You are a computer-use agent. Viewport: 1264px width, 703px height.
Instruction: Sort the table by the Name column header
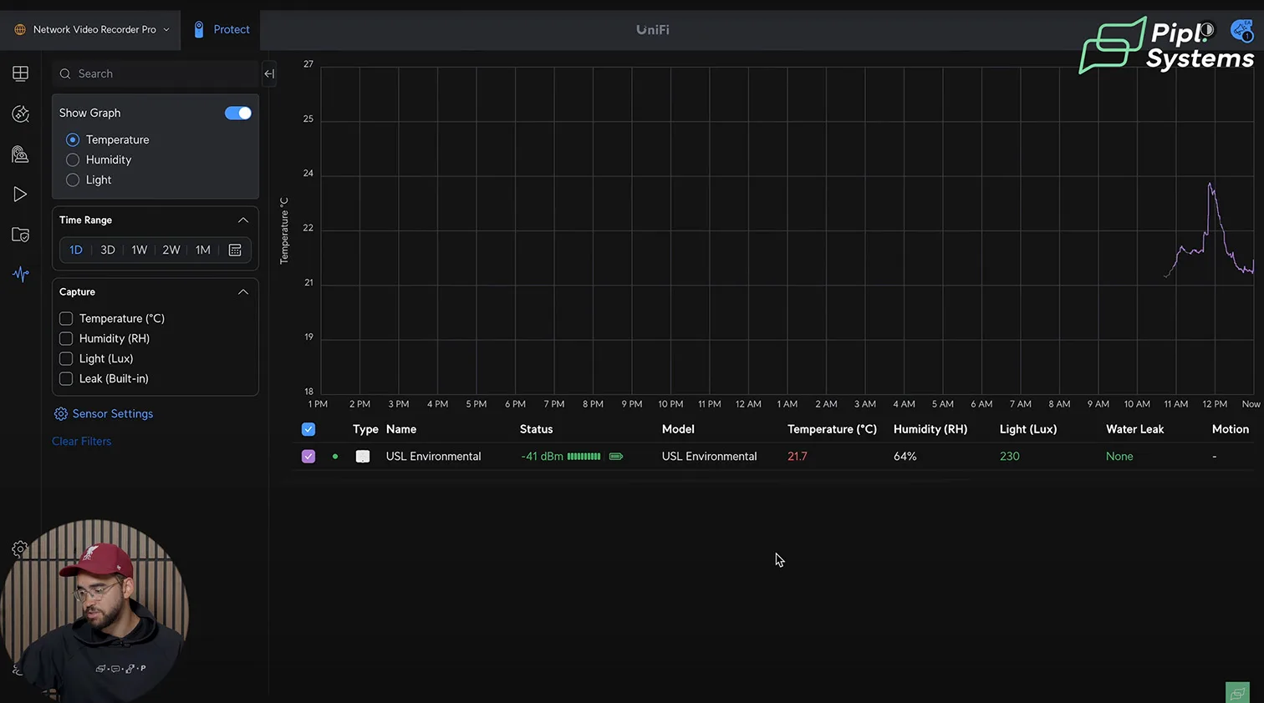[401, 429]
